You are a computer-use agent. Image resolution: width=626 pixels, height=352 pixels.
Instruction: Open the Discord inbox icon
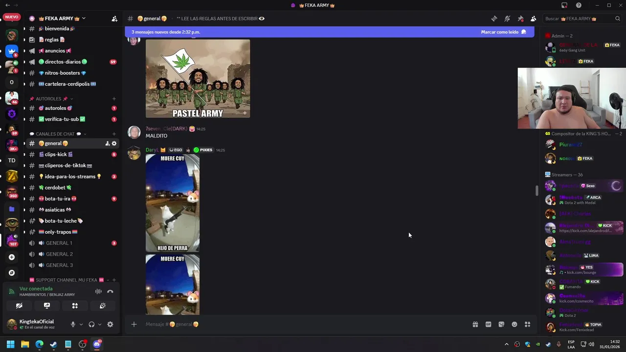pyautogui.click(x=564, y=5)
